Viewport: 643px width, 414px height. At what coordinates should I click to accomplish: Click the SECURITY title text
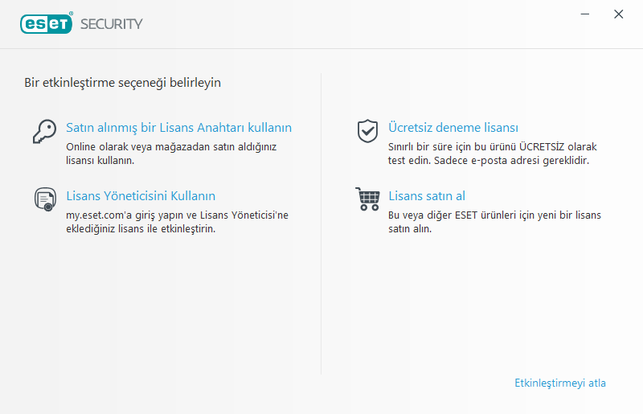click(x=112, y=24)
